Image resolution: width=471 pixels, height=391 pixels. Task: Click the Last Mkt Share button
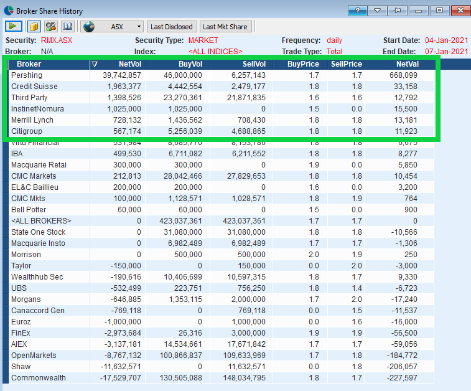tap(225, 27)
